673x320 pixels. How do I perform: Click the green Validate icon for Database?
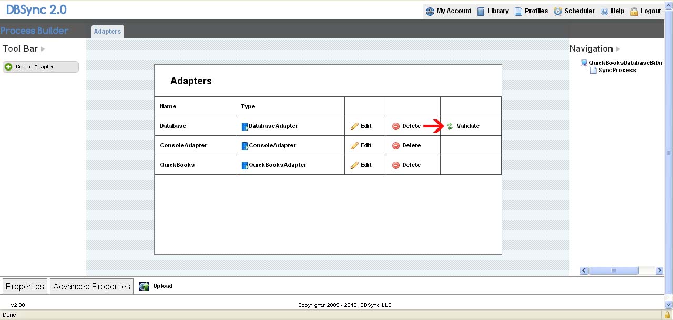tap(450, 126)
